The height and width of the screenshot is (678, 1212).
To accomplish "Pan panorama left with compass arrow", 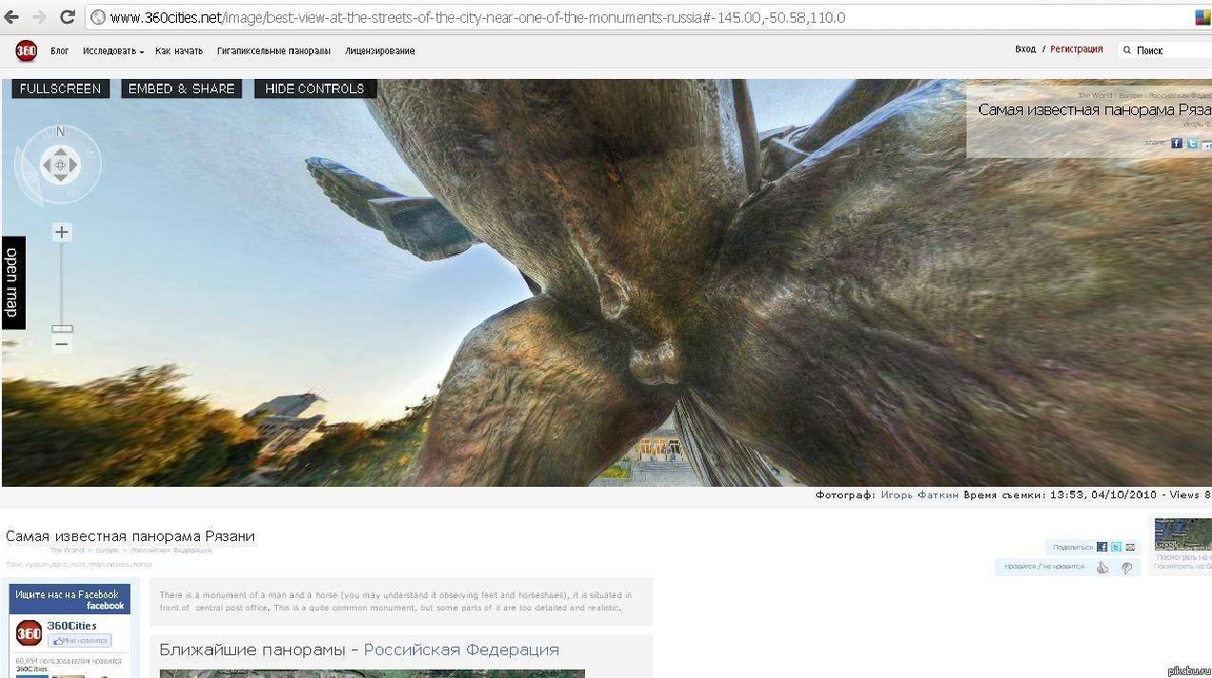I will tap(46, 165).
